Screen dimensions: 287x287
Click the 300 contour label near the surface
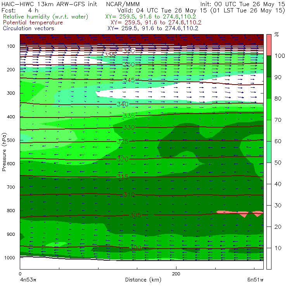point(135,248)
